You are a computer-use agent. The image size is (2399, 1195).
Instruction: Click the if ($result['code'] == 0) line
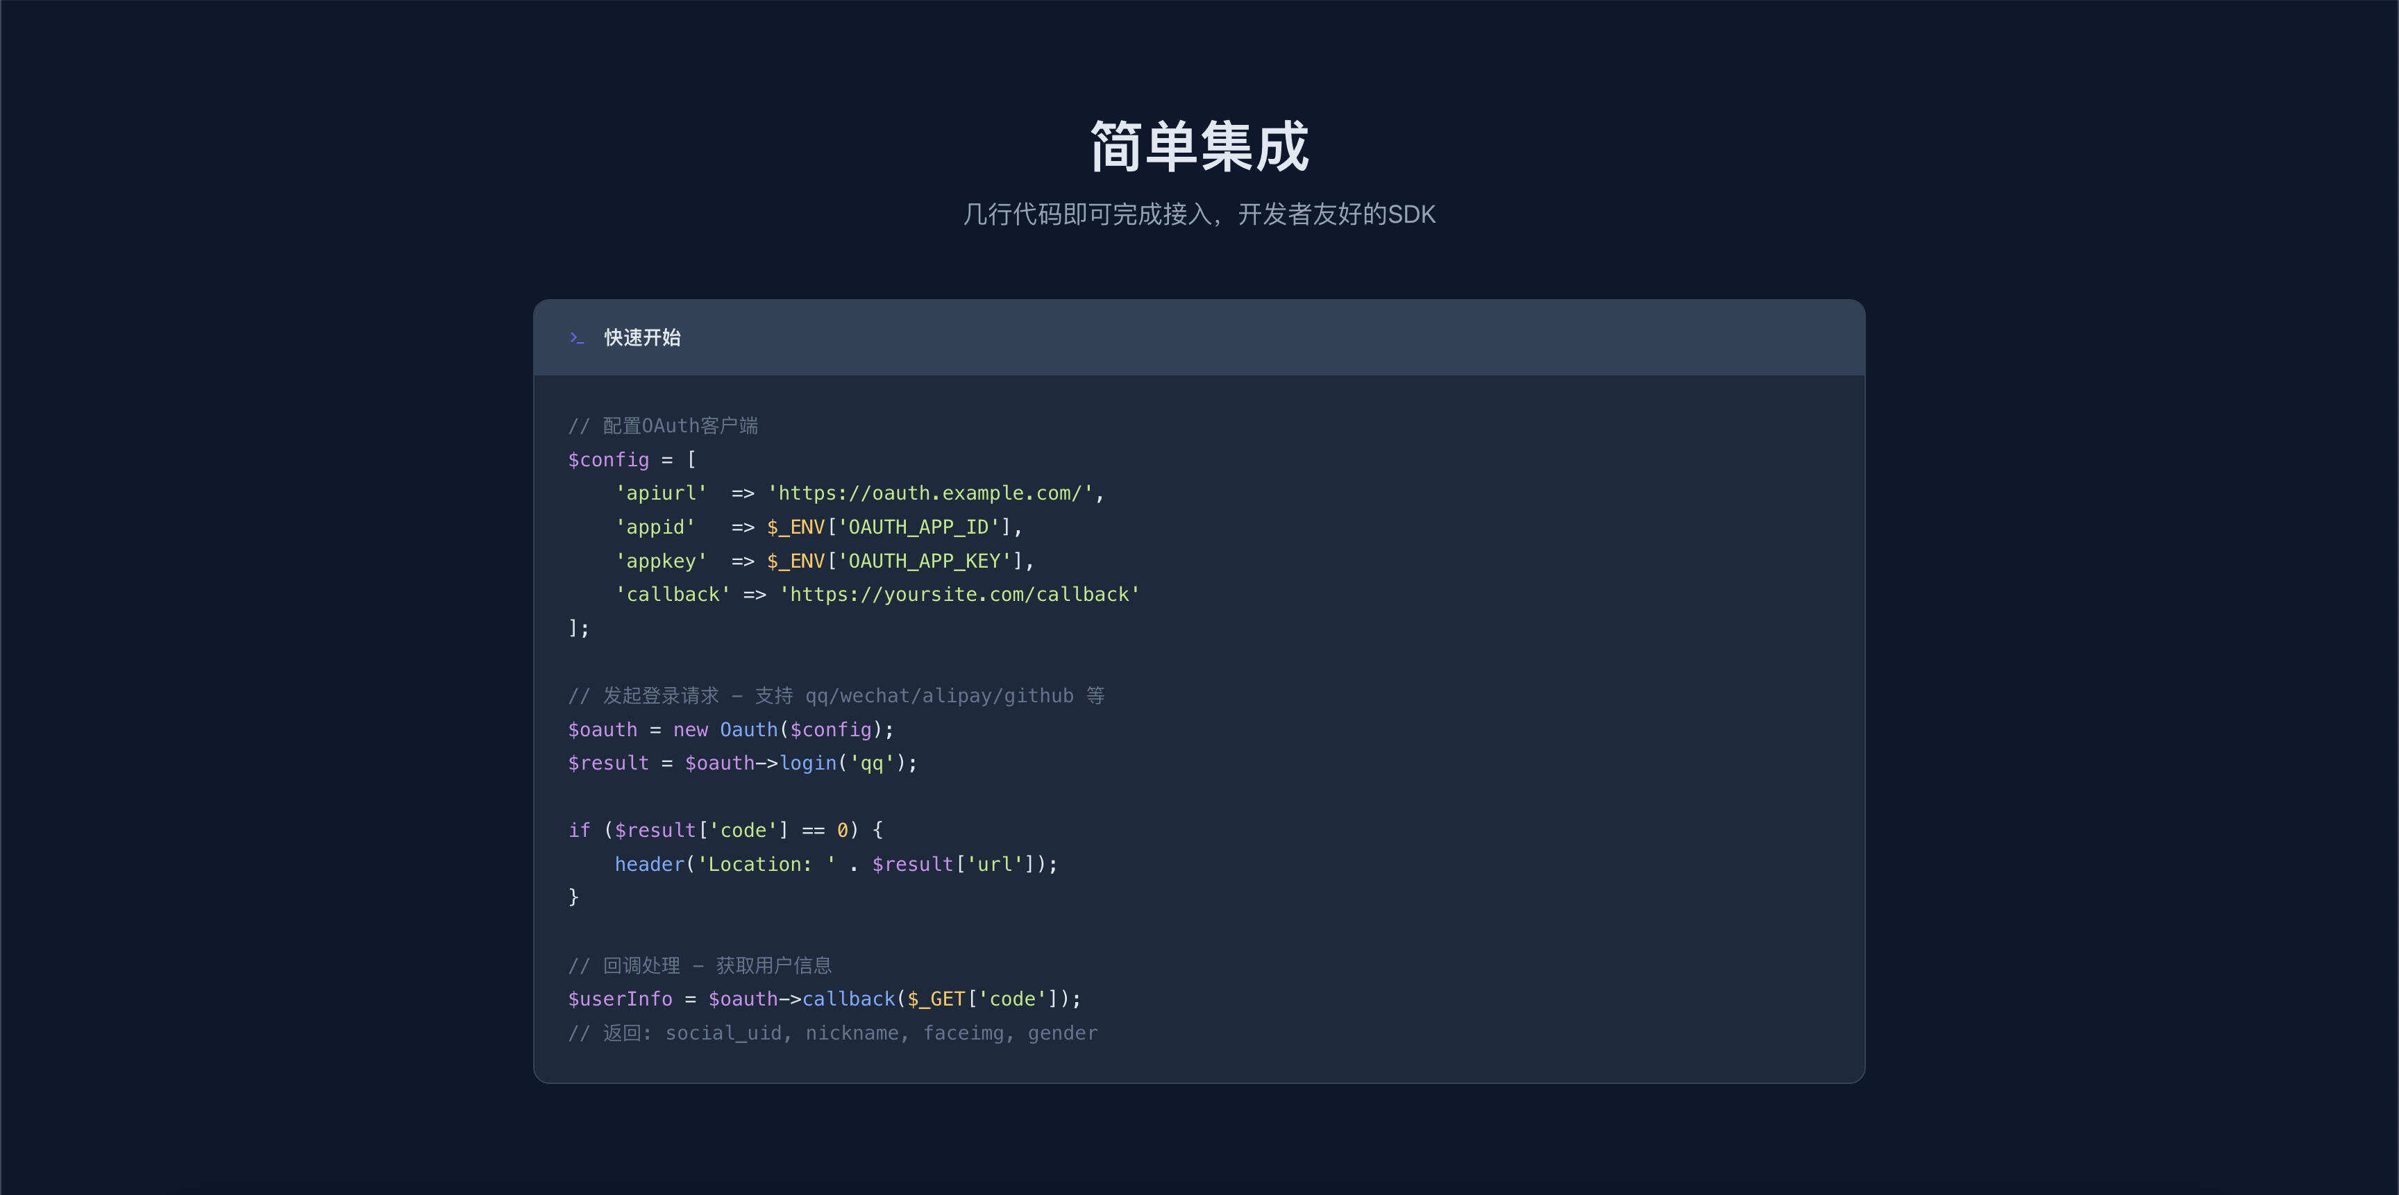click(725, 829)
